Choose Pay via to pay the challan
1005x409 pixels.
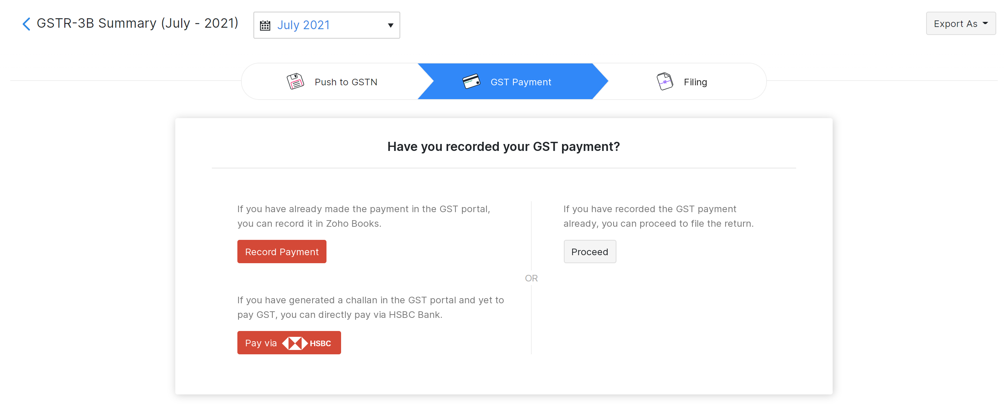(x=261, y=343)
